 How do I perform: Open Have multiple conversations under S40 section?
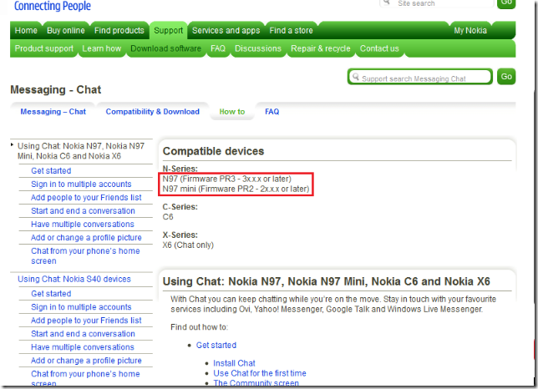[83, 347]
